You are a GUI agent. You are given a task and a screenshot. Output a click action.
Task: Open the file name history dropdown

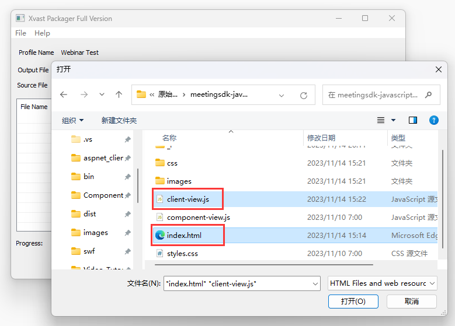coord(315,284)
